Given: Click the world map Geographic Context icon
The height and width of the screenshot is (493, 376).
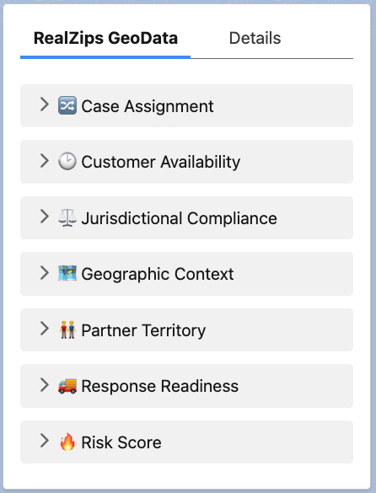Looking at the screenshot, I should (67, 273).
